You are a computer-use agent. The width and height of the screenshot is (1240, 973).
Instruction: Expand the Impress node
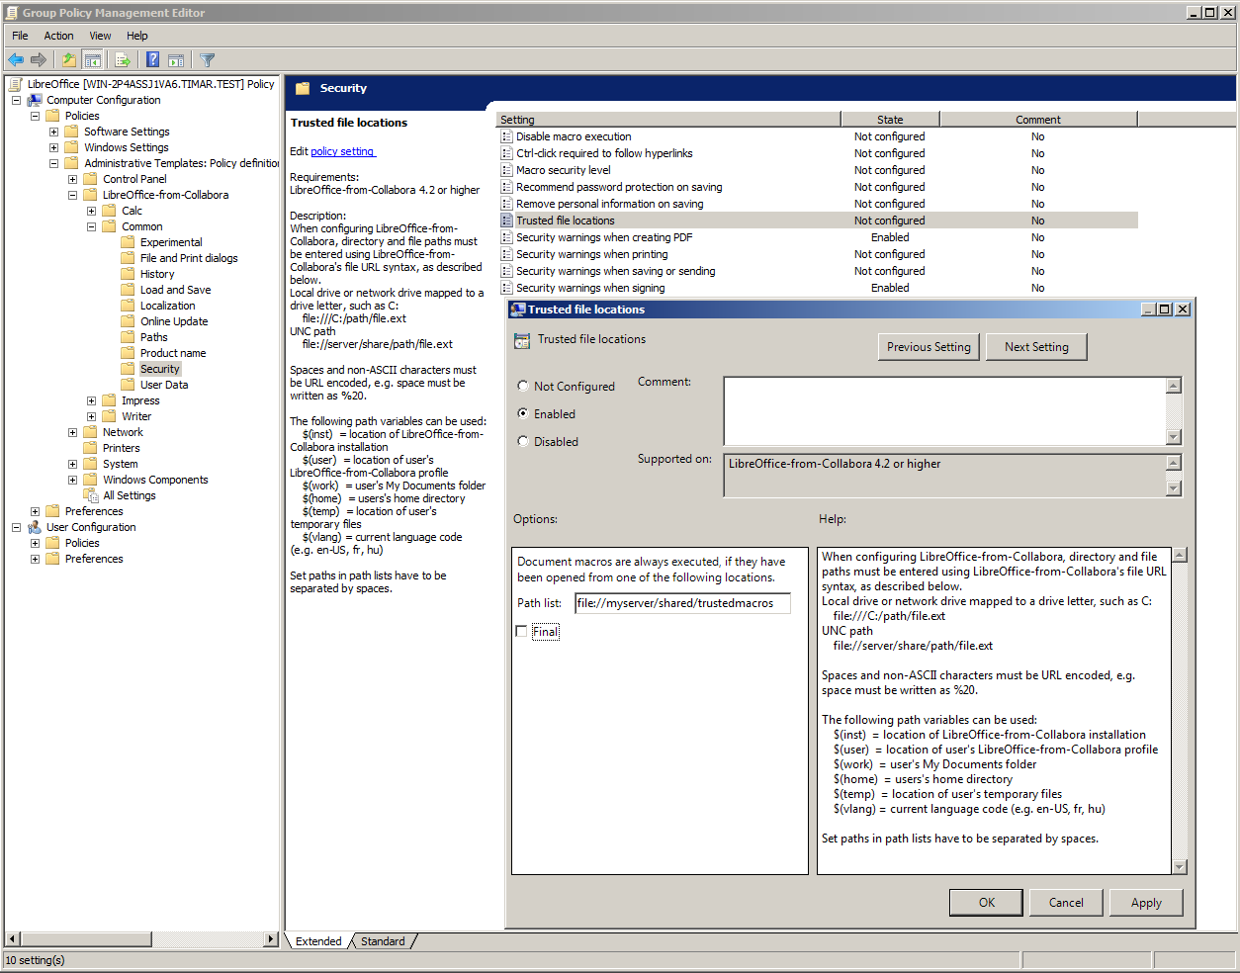pyautogui.click(x=91, y=400)
